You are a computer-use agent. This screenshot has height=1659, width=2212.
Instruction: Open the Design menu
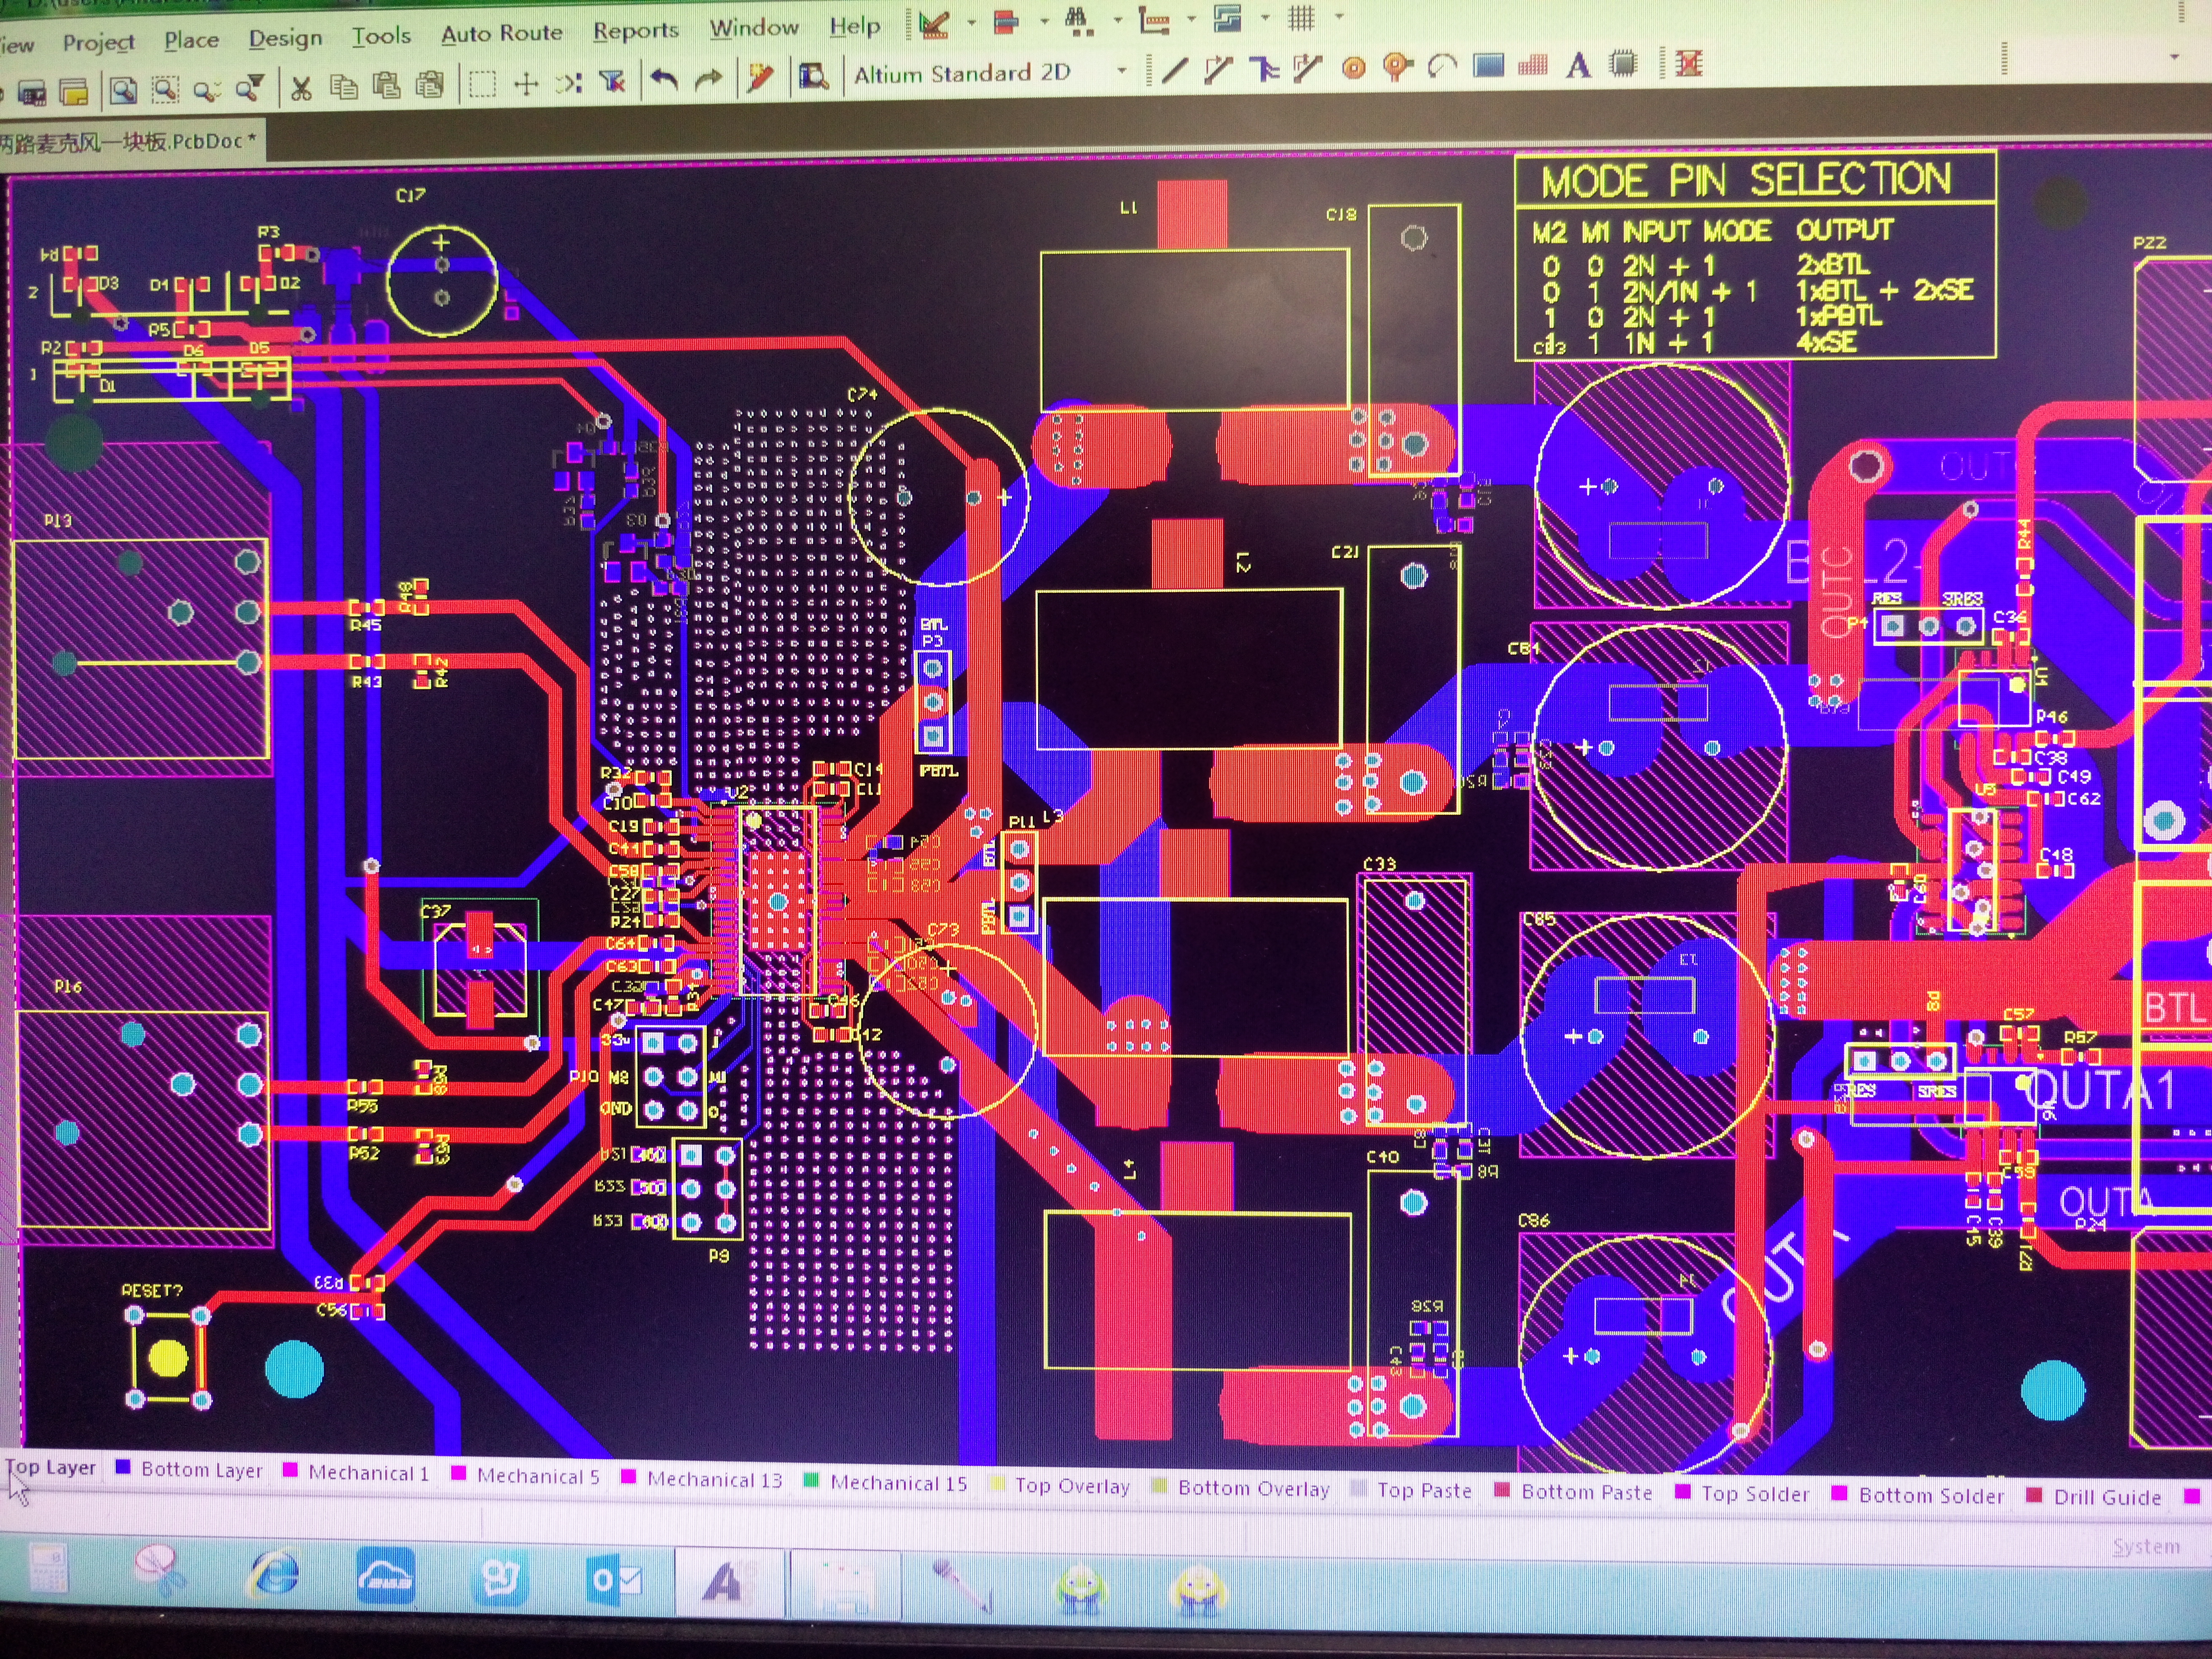coord(285,38)
